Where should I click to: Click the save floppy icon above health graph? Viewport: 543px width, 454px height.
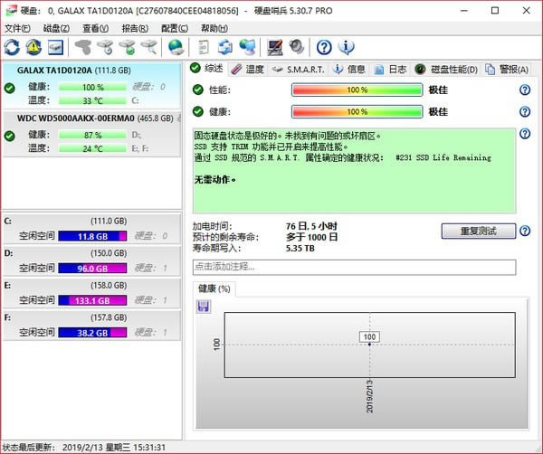[x=203, y=307]
